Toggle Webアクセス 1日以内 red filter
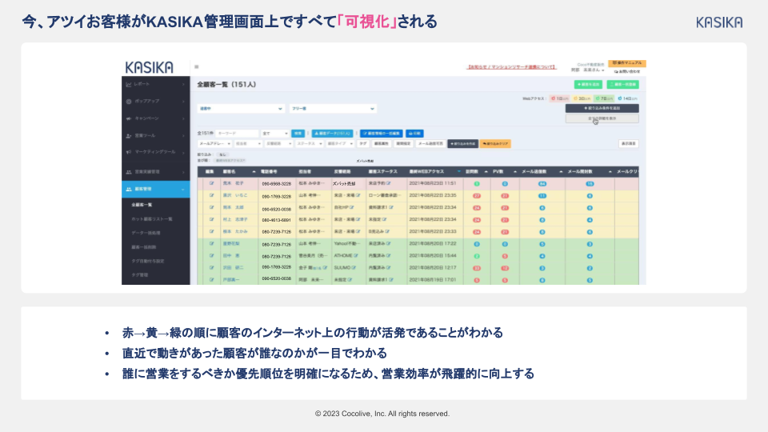Screen dimensions: 768x432 559,98
